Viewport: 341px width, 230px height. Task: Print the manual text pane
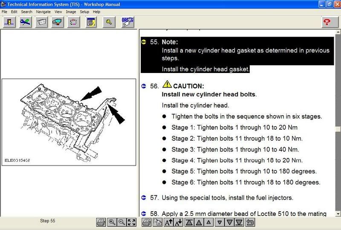(146, 222)
